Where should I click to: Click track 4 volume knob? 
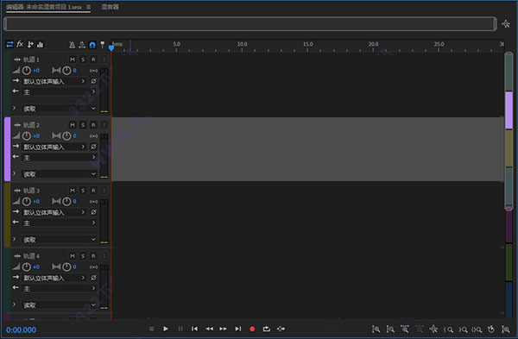pos(27,267)
